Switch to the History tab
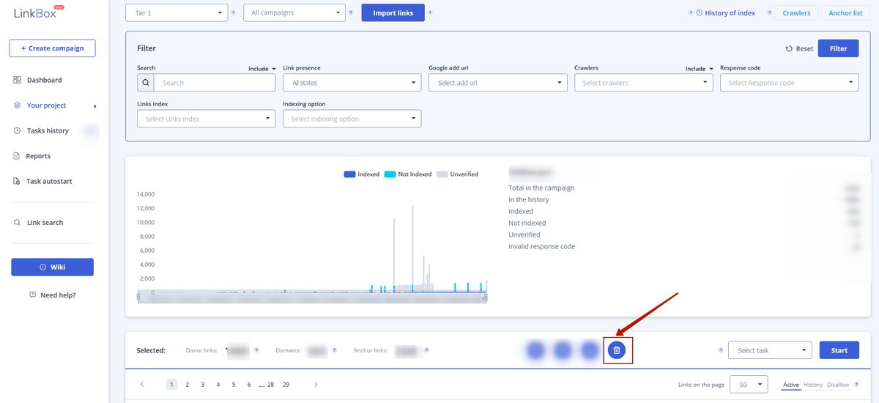This screenshot has width=879, height=403. click(x=813, y=385)
